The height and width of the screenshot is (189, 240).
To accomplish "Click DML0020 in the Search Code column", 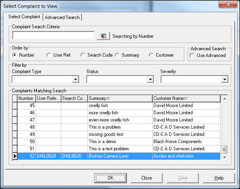I will (x=74, y=156).
